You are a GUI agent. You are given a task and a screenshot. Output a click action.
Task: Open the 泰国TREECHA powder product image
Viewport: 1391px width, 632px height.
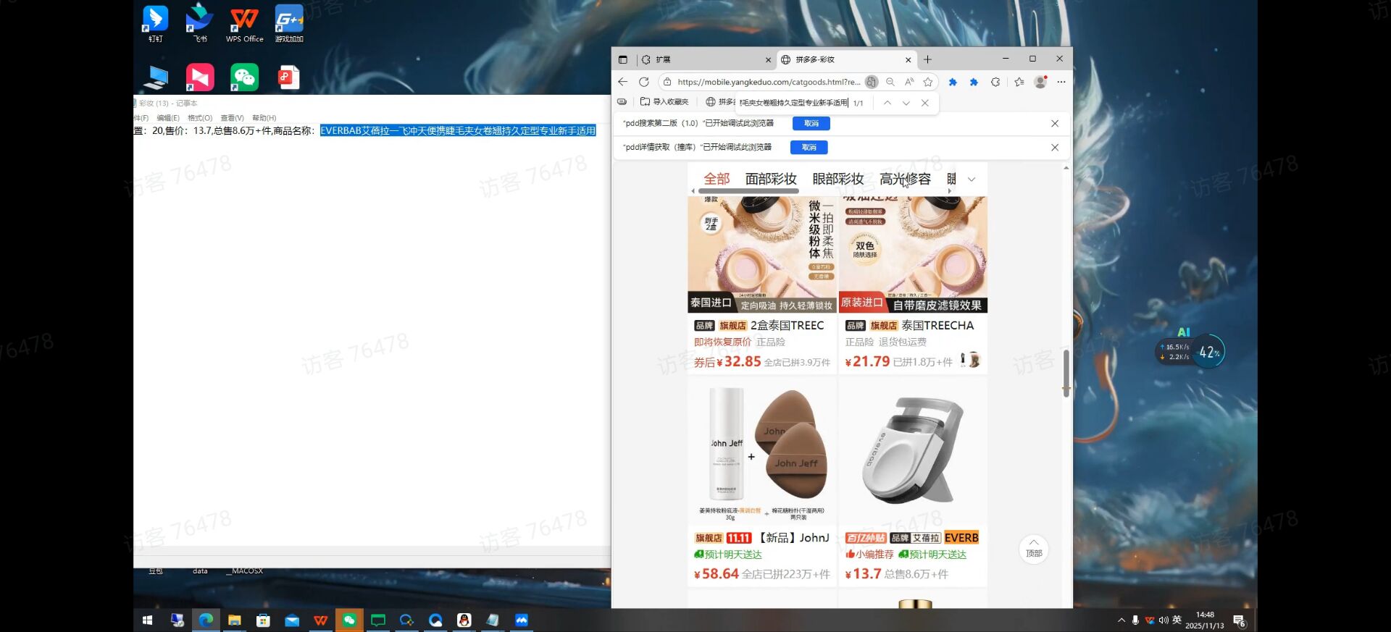pos(913,254)
